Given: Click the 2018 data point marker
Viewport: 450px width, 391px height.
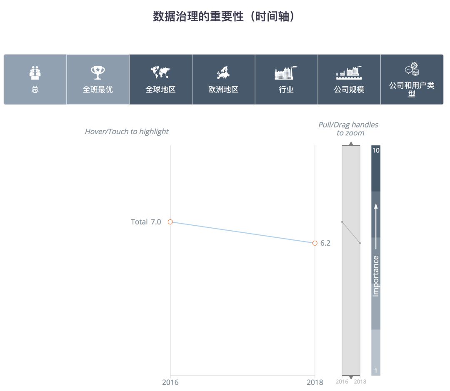Looking at the screenshot, I should [x=315, y=243].
